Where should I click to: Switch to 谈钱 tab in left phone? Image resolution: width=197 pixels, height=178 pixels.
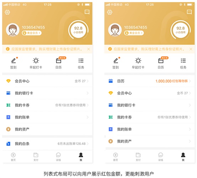point(58,157)
